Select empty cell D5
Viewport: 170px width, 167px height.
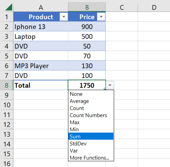click(154, 56)
